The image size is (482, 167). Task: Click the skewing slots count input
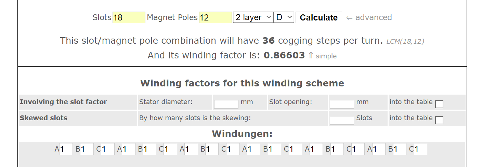[x=341, y=120]
